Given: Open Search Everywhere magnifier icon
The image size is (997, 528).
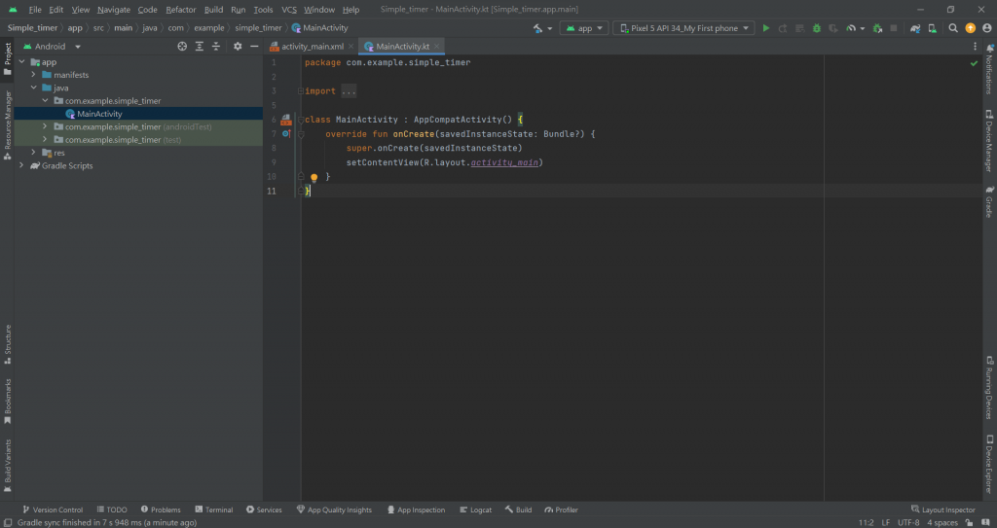Looking at the screenshot, I should point(951,28).
